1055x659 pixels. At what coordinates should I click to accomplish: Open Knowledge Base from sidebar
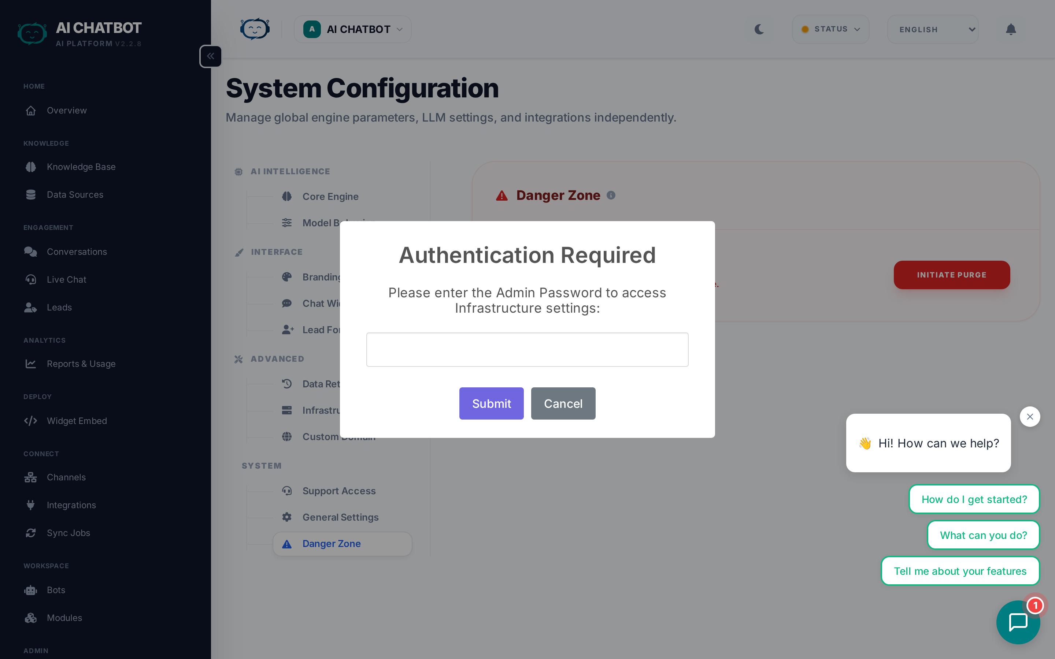[81, 167]
